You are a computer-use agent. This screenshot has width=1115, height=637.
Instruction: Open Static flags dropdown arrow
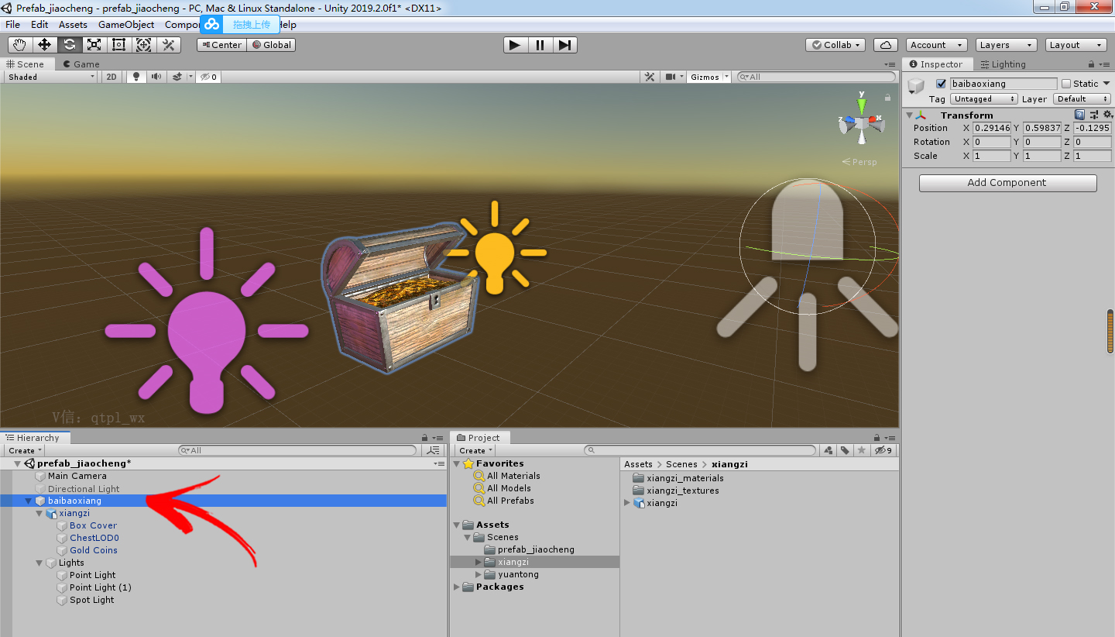pos(1106,84)
